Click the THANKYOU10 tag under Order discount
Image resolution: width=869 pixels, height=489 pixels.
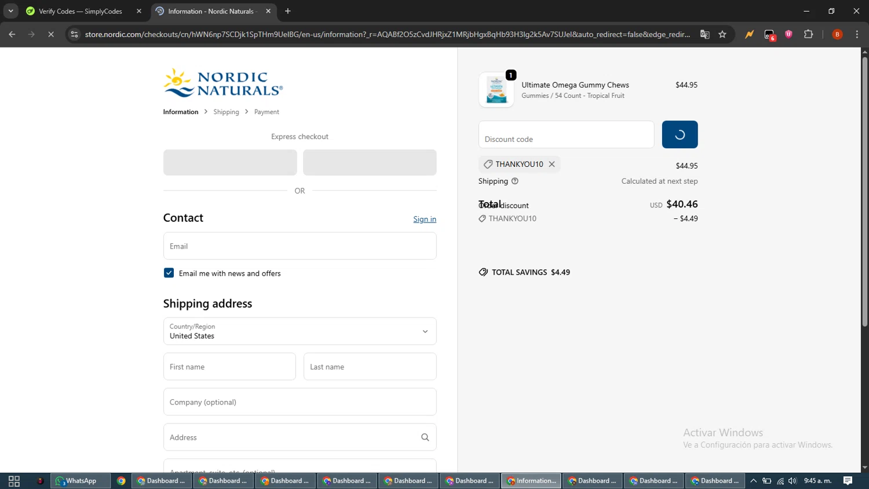pos(507,218)
